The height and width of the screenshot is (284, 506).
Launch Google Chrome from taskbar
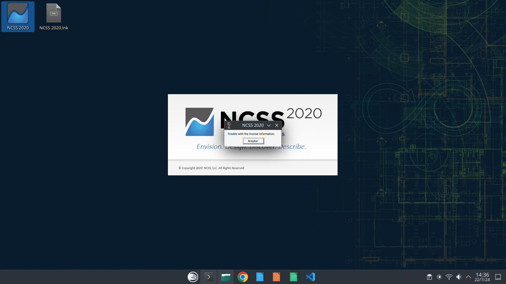(243, 277)
